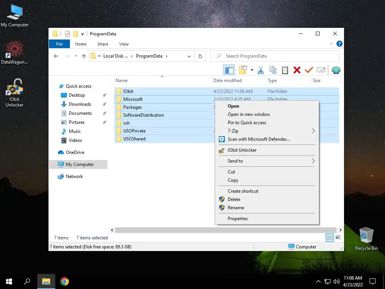Click the orange checkmark icon in toolbar
The width and height of the screenshot is (385, 289).
(x=309, y=70)
